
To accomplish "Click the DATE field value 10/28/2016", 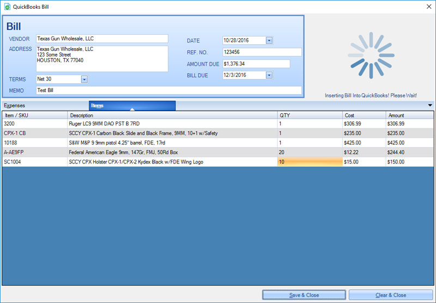I will (236, 40).
